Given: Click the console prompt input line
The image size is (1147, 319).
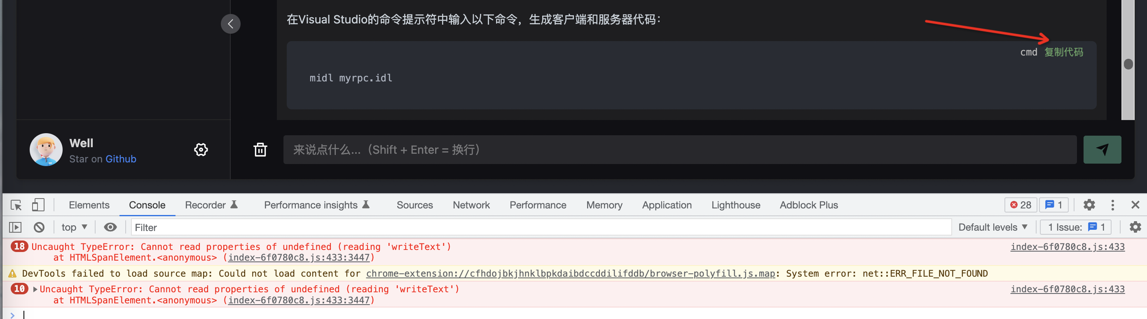Looking at the screenshot, I should tap(579, 314).
